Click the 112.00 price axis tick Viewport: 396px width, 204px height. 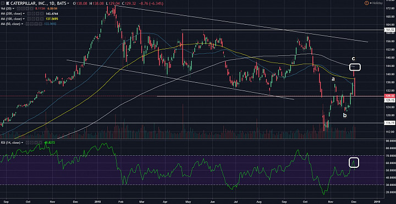pyautogui.click(x=390, y=132)
